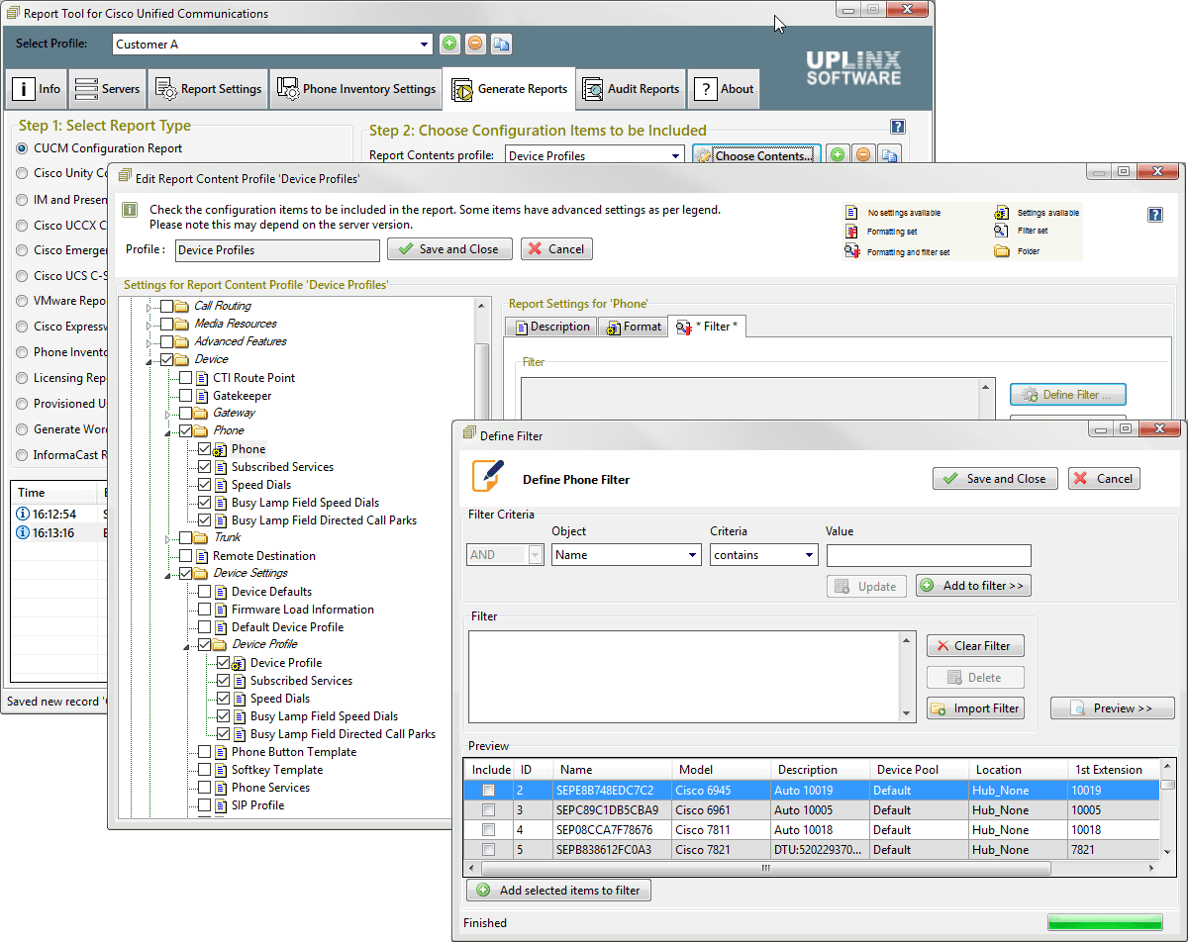
Task: Toggle the Call Routing folder checkbox
Action: click(166, 307)
